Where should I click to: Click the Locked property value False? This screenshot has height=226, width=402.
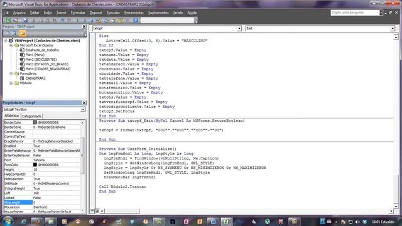pyautogui.click(x=37, y=198)
